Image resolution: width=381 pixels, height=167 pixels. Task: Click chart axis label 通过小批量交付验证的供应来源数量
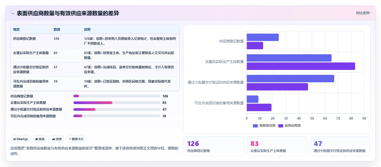216,82
